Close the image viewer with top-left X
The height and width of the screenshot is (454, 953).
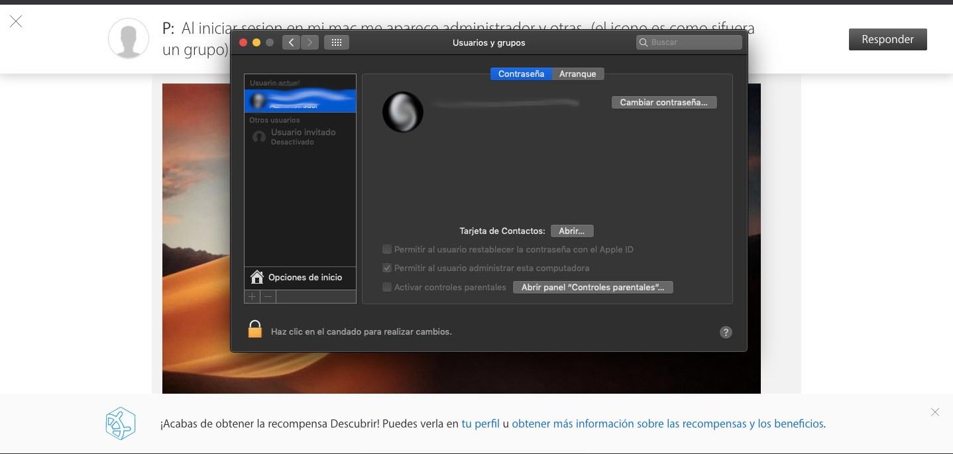tap(16, 22)
